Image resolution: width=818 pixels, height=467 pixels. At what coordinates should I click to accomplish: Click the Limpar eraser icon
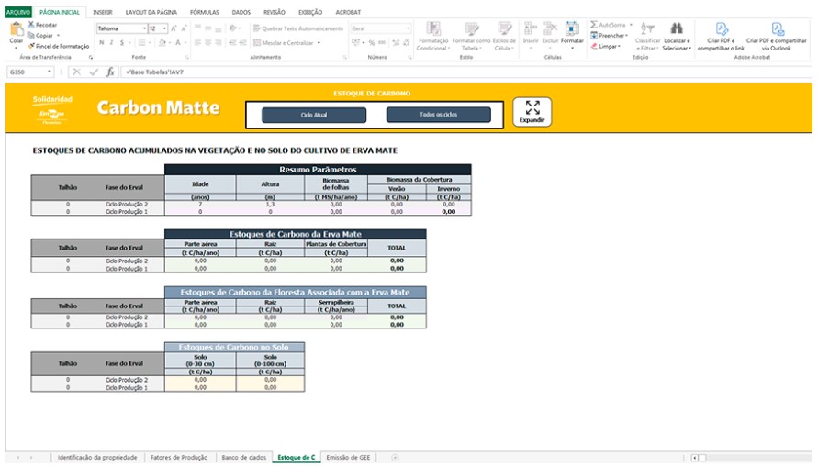(x=594, y=47)
